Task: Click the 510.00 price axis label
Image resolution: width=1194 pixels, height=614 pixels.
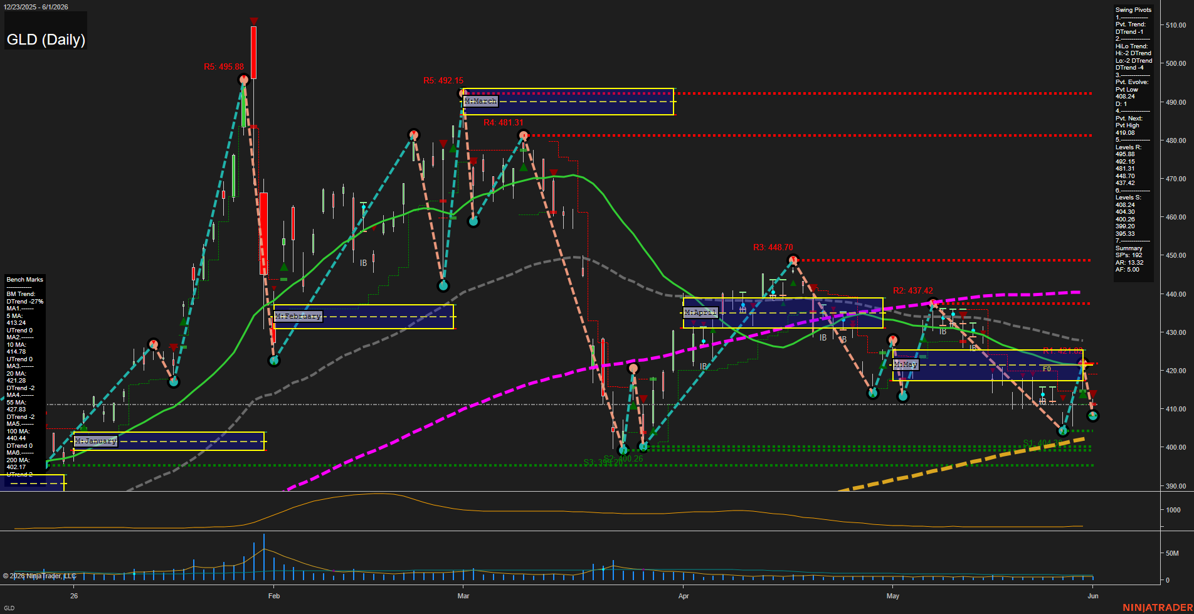Action: (x=1176, y=26)
